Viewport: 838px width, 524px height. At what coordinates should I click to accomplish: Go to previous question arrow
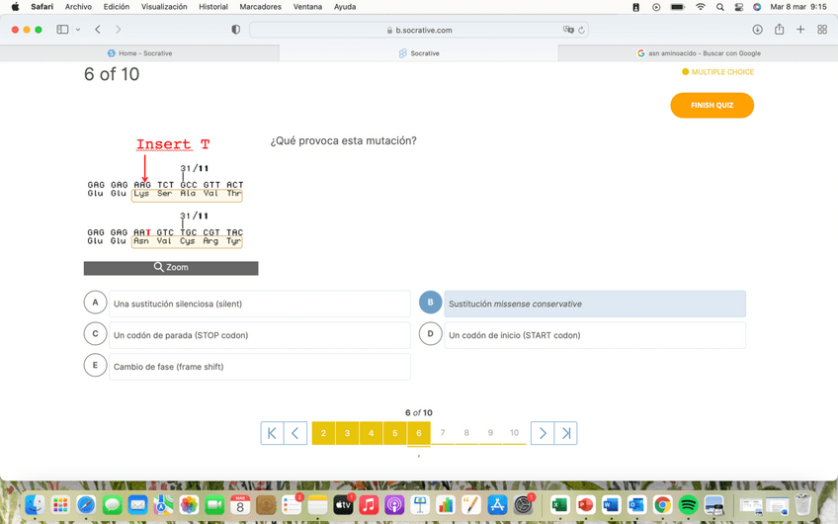tap(295, 433)
